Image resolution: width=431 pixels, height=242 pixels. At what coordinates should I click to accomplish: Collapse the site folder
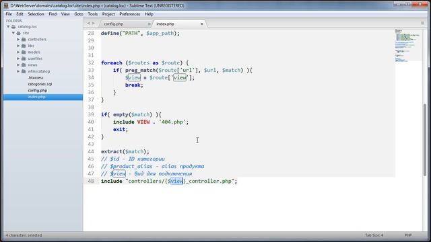13,33
